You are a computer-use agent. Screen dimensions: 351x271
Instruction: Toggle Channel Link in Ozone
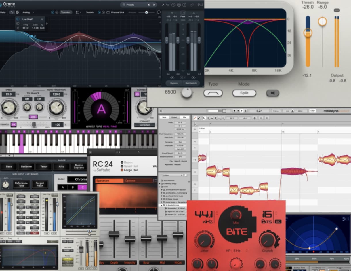click(115, 12)
